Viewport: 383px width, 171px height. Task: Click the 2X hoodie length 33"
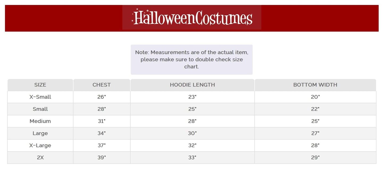(192, 157)
